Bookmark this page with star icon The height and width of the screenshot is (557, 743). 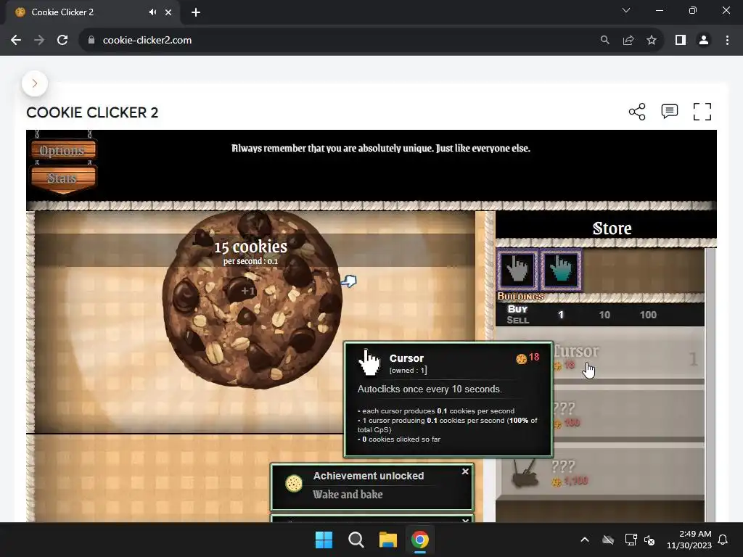[652, 41]
